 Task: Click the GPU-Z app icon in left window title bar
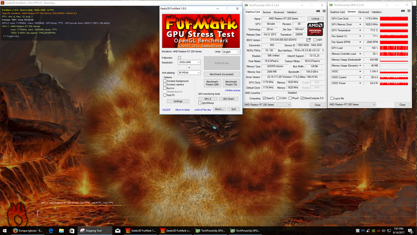tap(246, 5)
